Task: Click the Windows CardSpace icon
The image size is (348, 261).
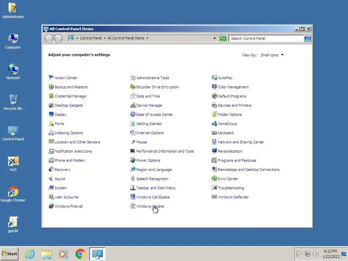Action: coord(133,197)
